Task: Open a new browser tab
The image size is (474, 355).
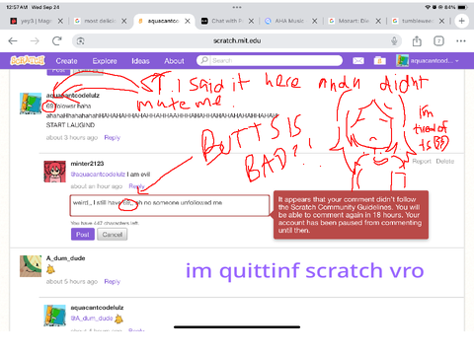Action: 461,21
